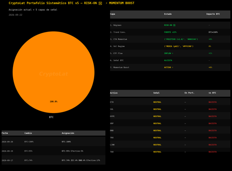This screenshot has width=232, height=171.
Task: Click the subtitle 'Asignación actual + 5 capas de señal'
Action: (x=33, y=10)
